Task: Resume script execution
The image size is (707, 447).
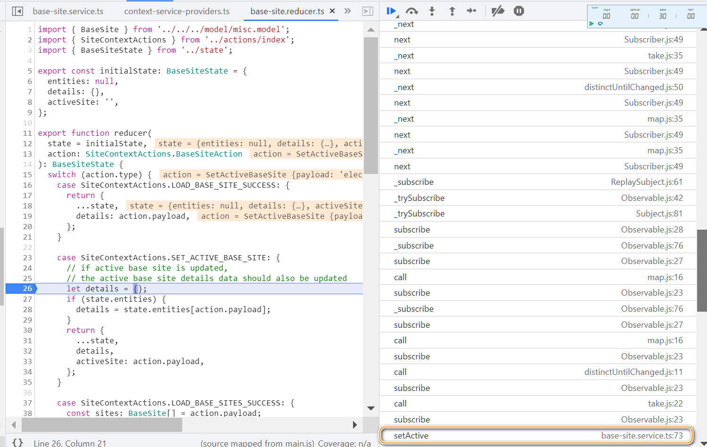Action: click(x=391, y=11)
